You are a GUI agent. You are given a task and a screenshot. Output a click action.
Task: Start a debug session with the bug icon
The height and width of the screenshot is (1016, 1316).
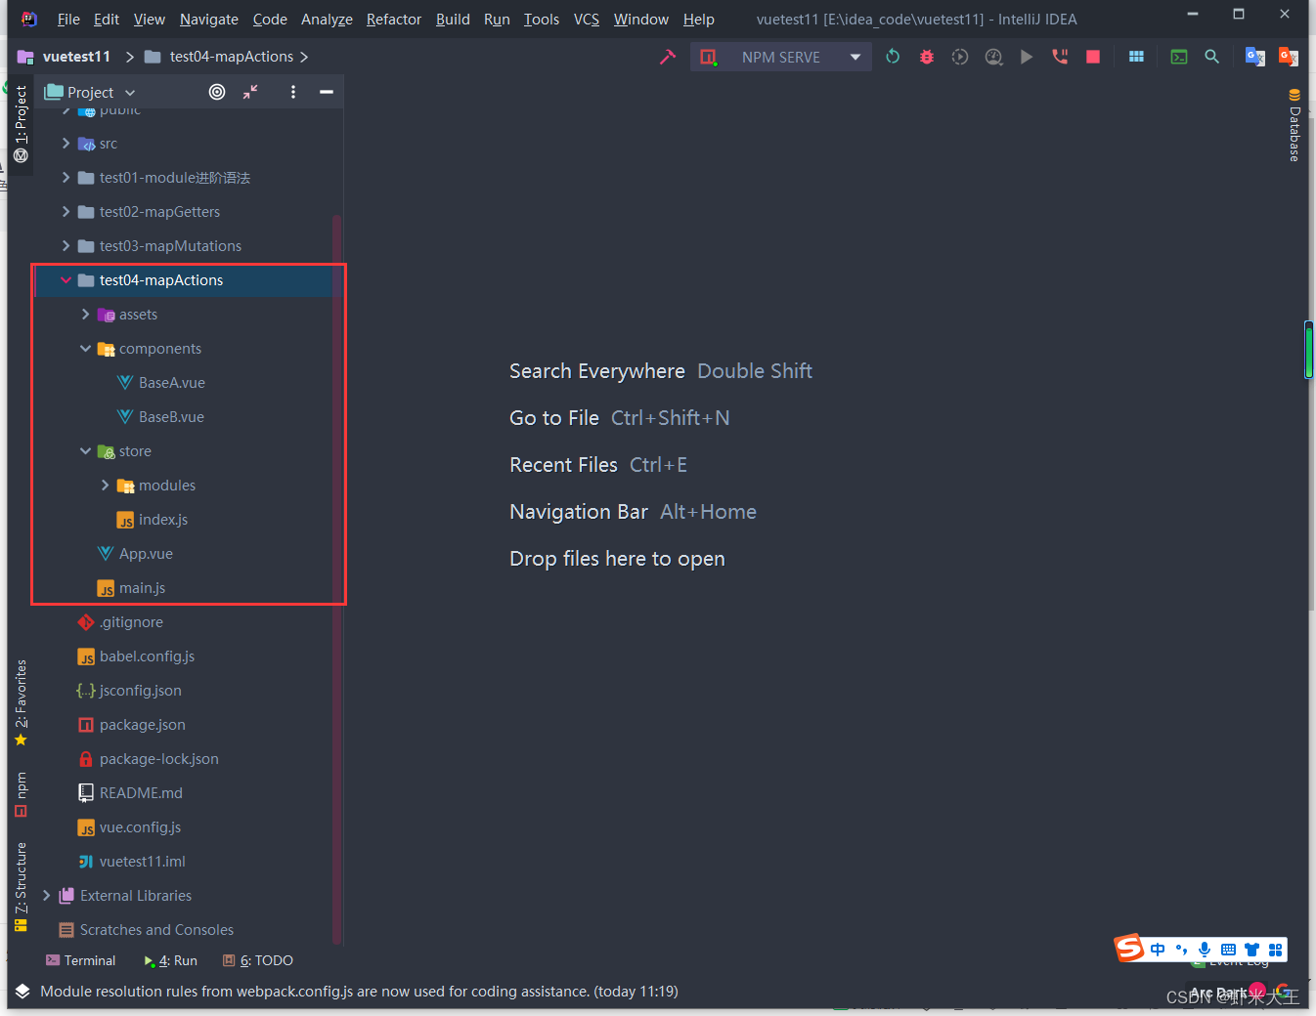[926, 56]
